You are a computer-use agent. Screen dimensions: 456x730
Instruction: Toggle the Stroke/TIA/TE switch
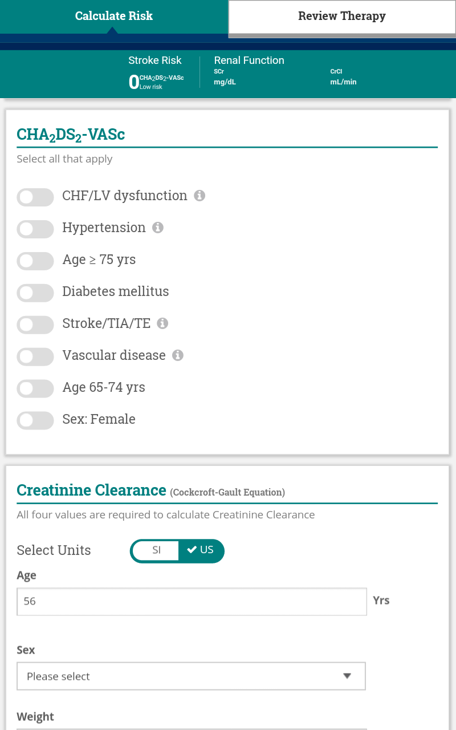35,325
